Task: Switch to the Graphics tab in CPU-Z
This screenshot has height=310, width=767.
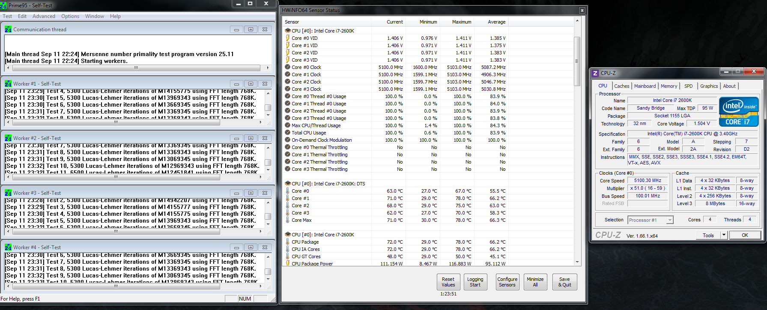Action: [709, 86]
